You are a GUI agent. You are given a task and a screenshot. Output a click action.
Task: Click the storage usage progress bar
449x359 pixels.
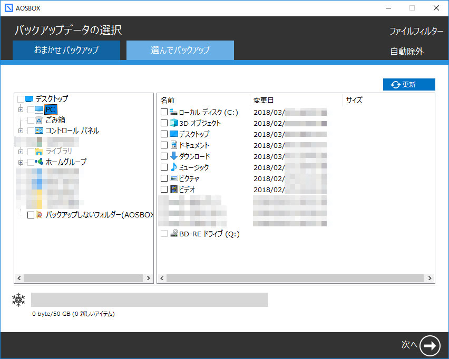150,300
